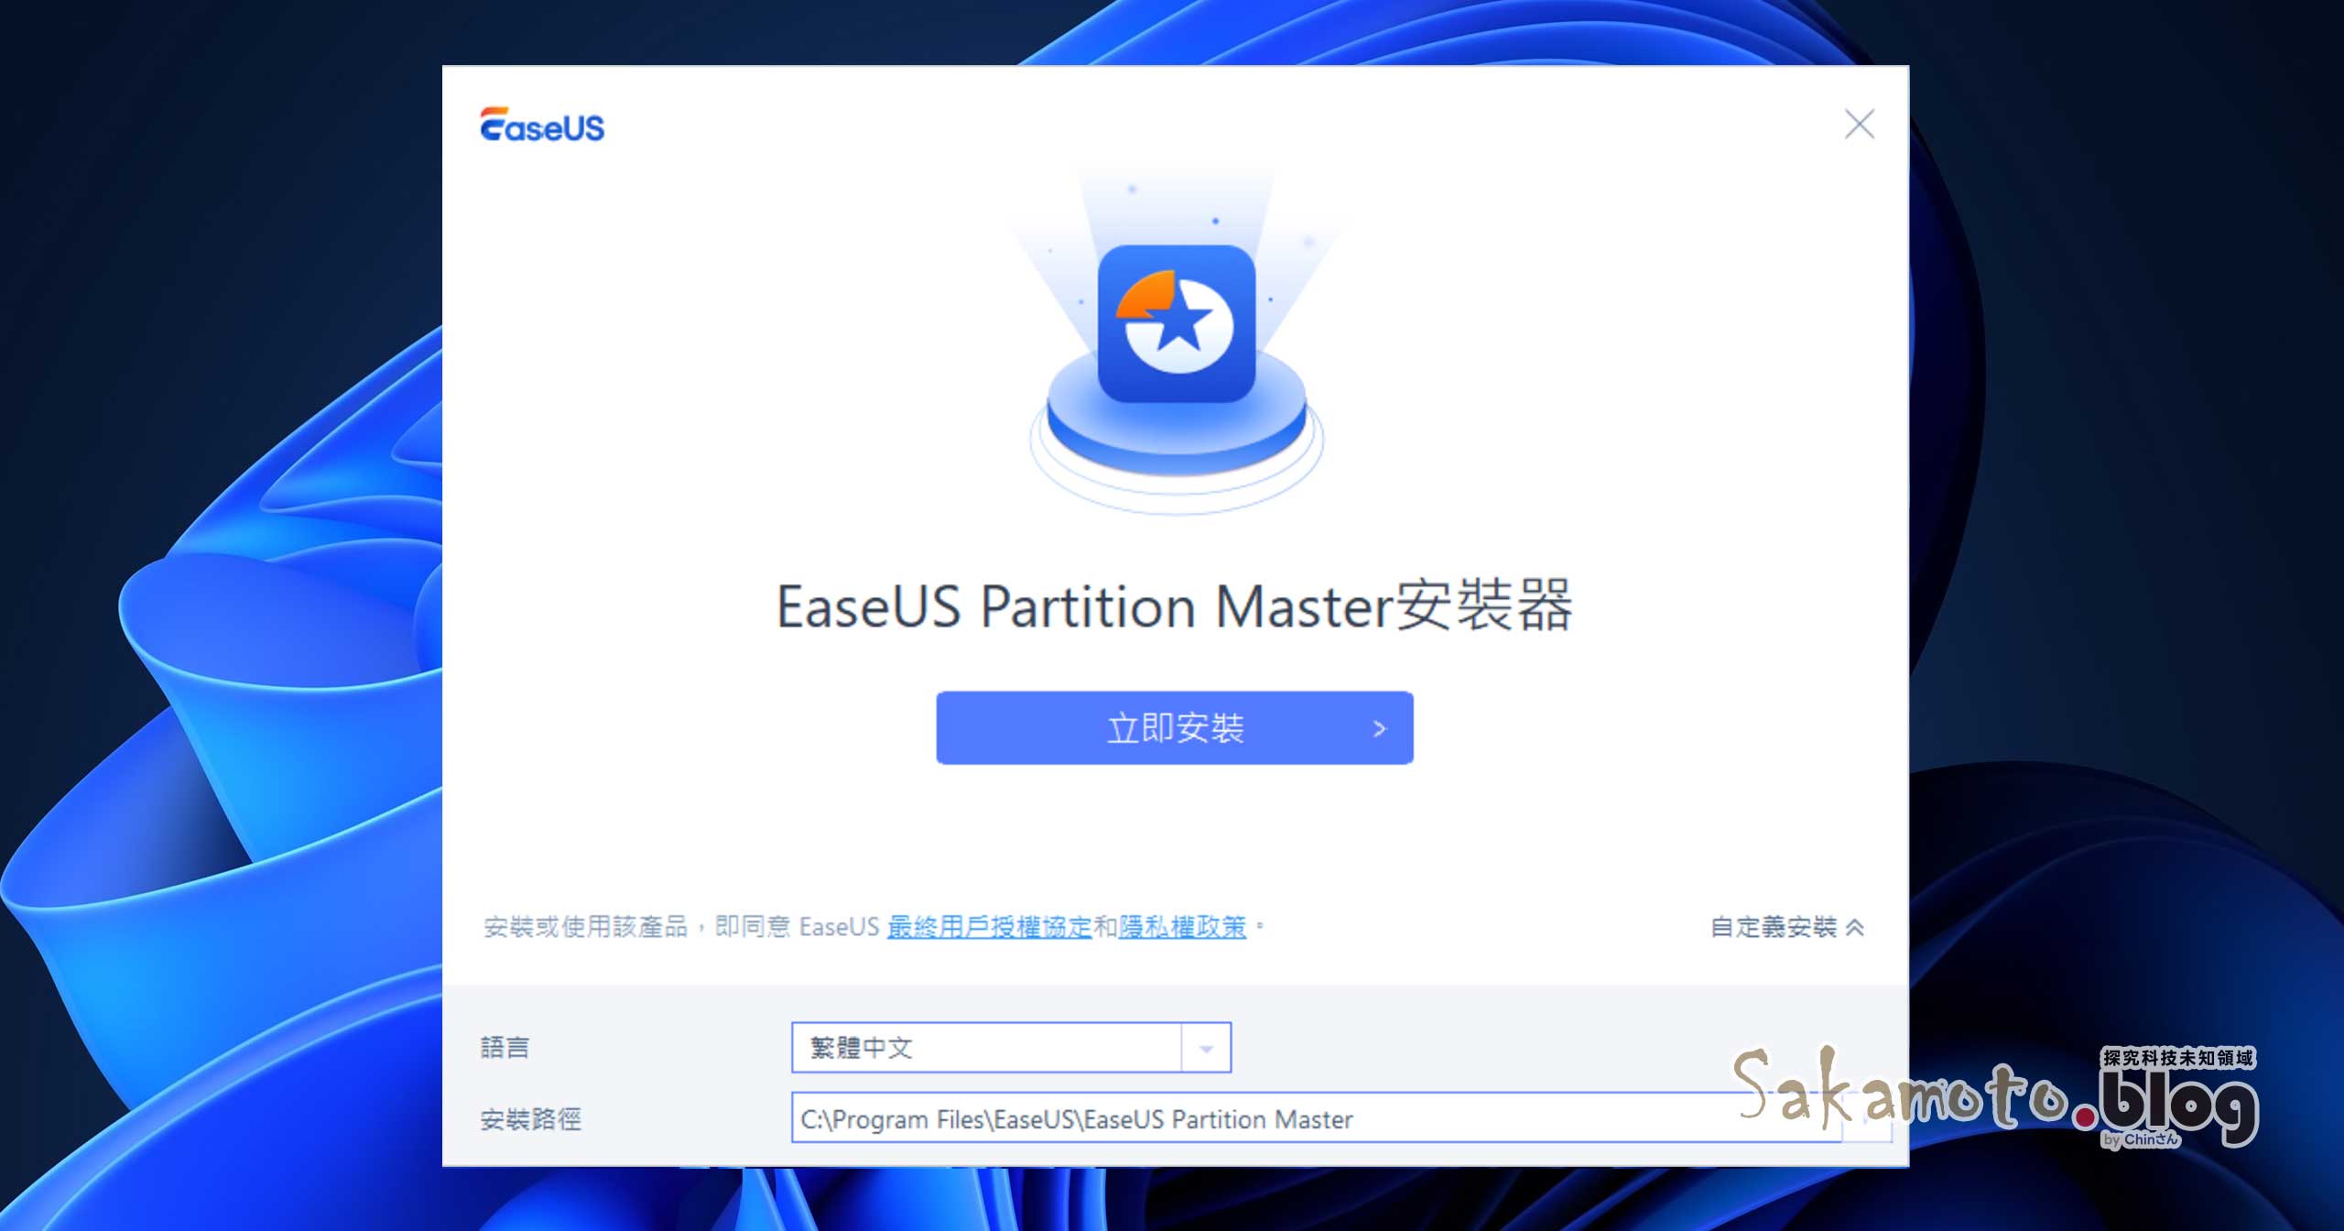Click the arrow icon inside the install button
Image resolution: width=2344 pixels, height=1231 pixels.
point(1378,728)
